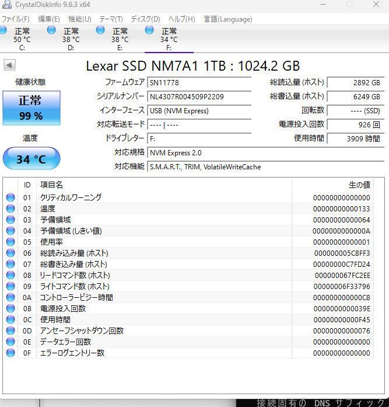
Task: Click the status icon for 総書き込み量 (ホスト) row
Action: (10, 264)
